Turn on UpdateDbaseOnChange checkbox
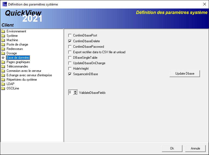The image size is (209, 155). tap(70, 63)
